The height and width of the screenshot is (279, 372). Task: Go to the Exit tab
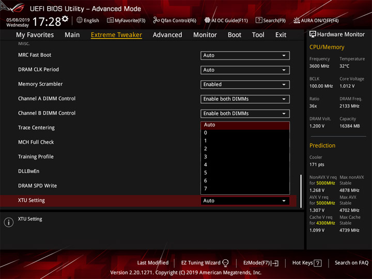pyautogui.click(x=281, y=35)
